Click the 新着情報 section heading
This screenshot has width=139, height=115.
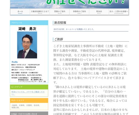click(60, 23)
